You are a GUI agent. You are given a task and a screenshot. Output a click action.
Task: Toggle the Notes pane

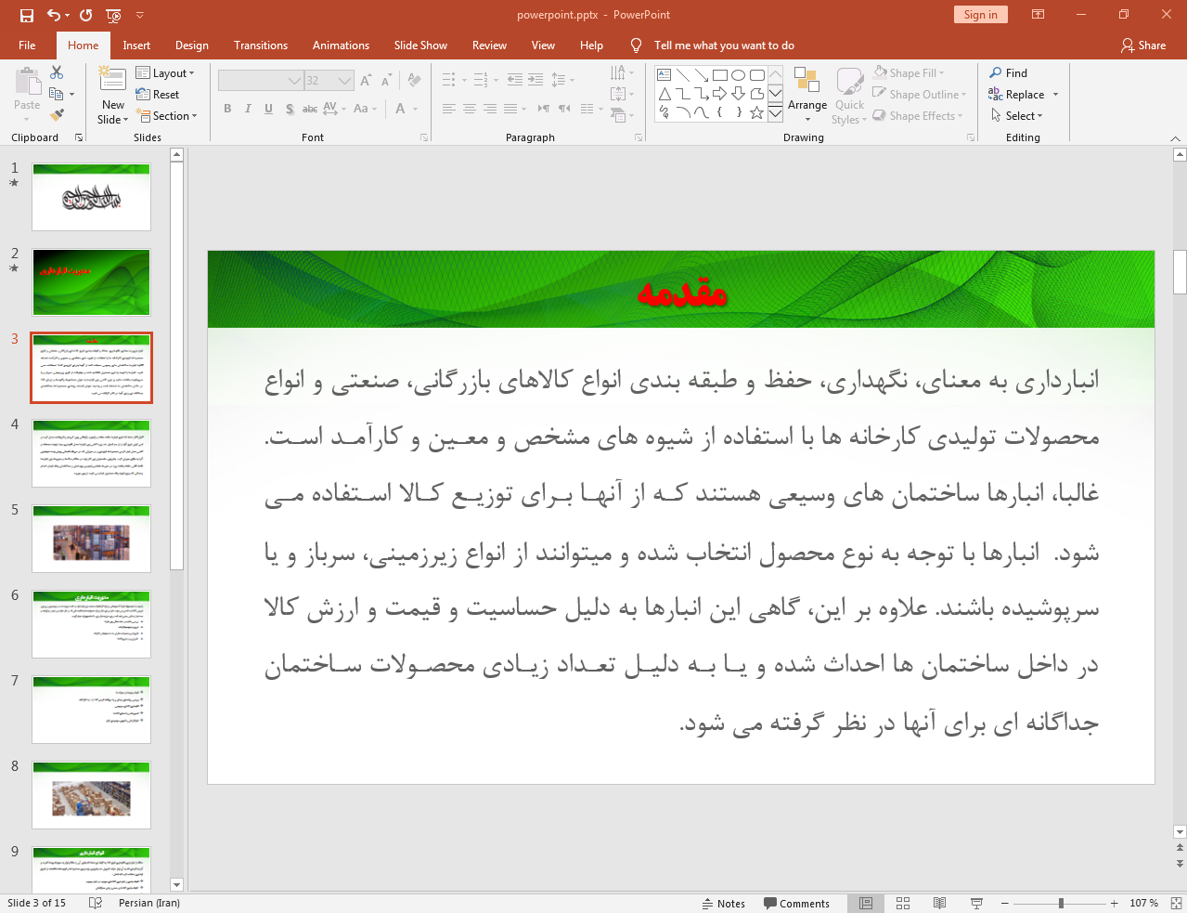724,903
